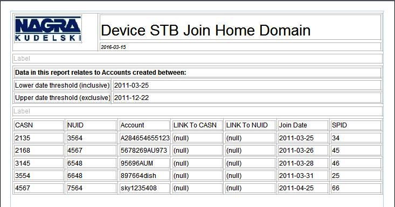Click the first grey Label placeholder

pyautogui.click(x=22, y=59)
